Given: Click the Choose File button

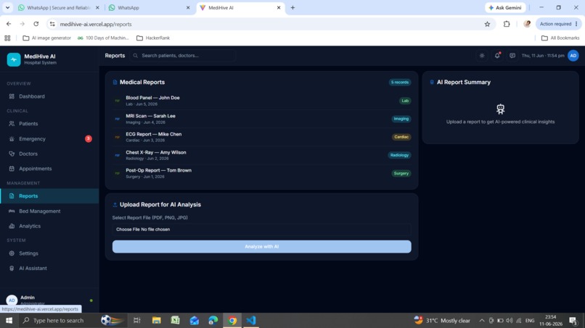Looking at the screenshot, I should pyautogui.click(x=128, y=230).
